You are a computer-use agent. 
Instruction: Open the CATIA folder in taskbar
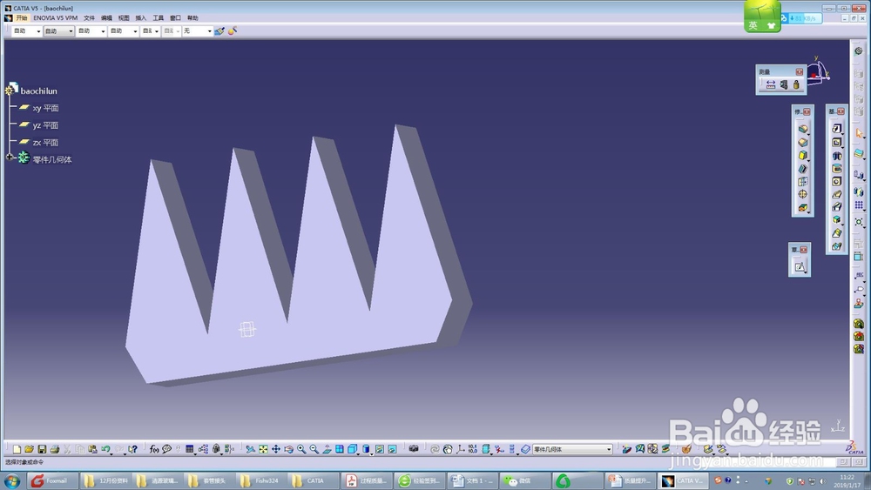point(313,480)
